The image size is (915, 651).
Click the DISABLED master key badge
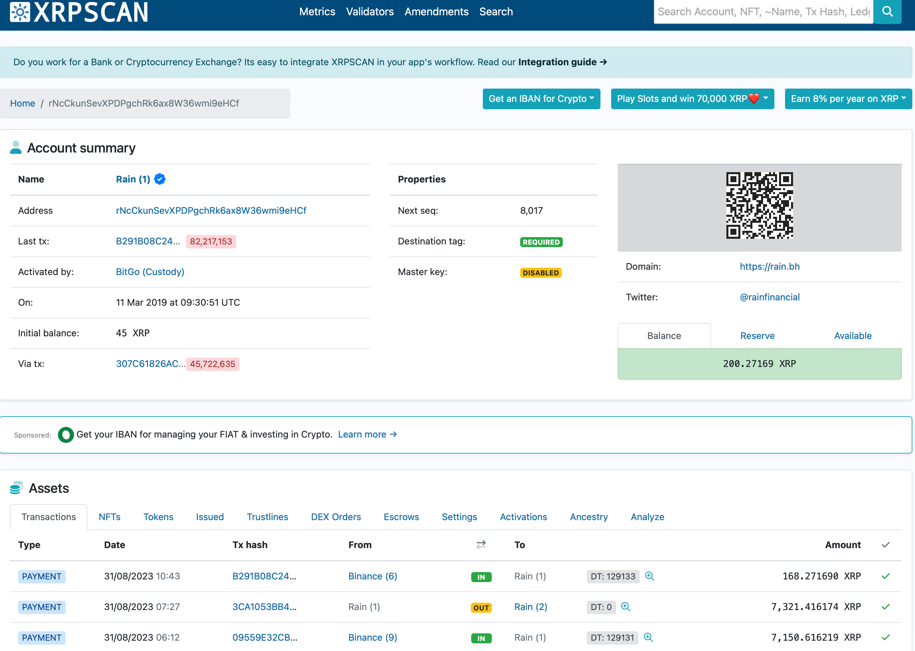click(541, 273)
